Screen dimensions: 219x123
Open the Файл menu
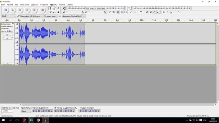(x=3, y=5)
